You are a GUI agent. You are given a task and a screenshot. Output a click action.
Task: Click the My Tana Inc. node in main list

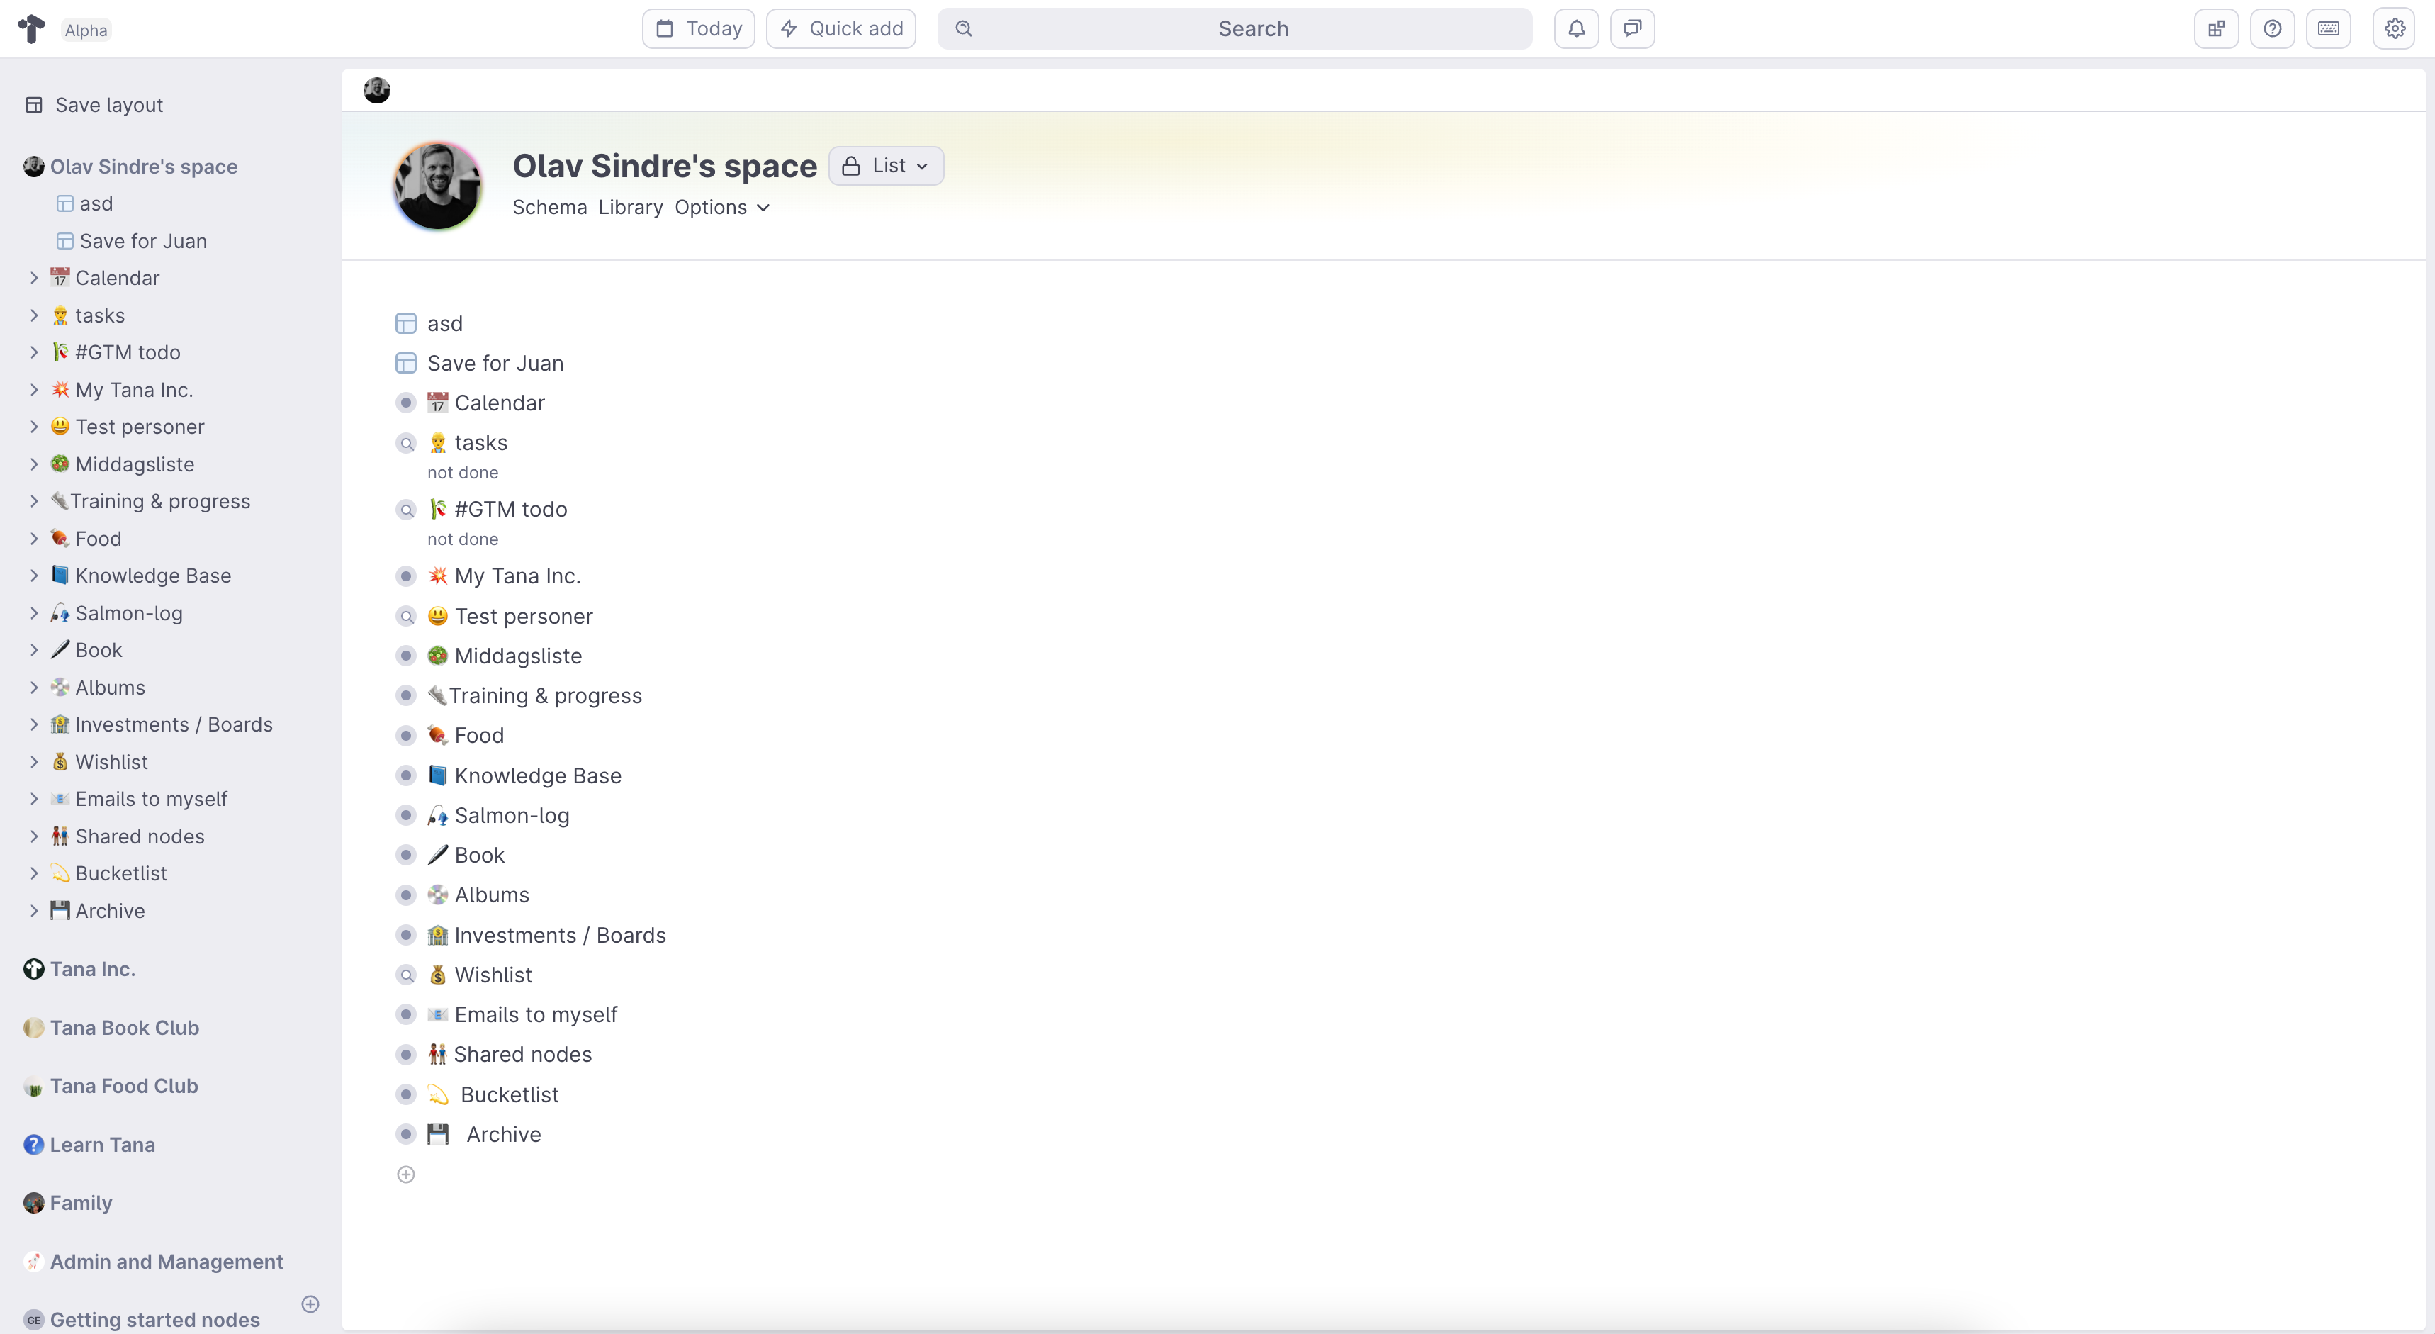[x=517, y=576]
